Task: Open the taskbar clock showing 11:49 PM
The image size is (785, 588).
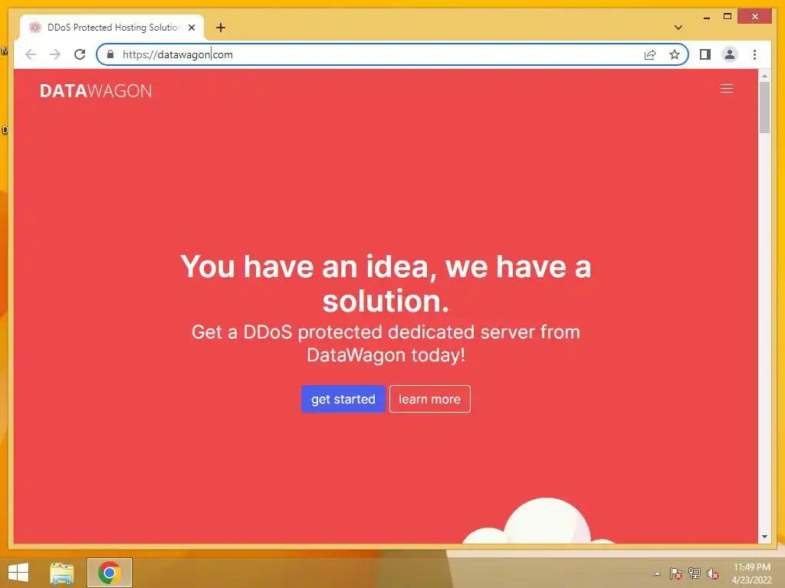Action: click(x=751, y=573)
